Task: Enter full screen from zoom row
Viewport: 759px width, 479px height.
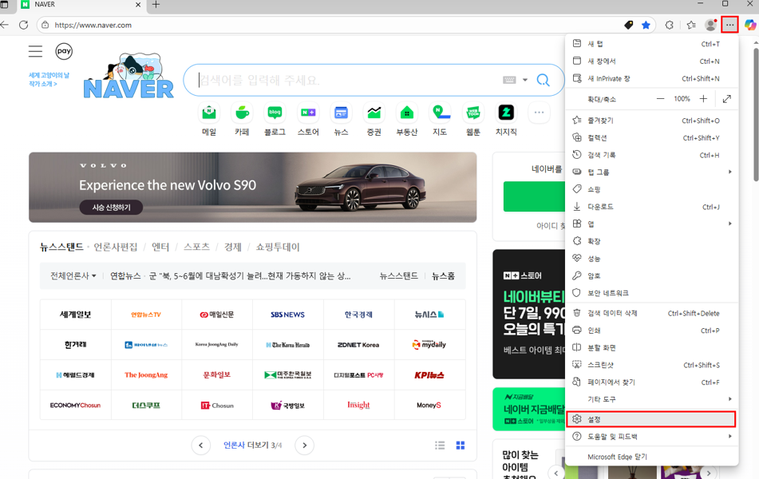Action: point(726,99)
